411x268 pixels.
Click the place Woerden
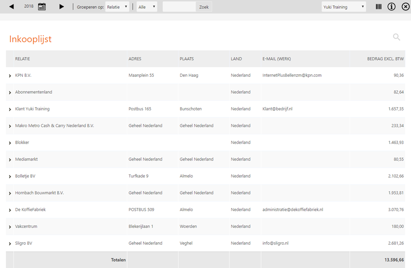[x=188, y=226]
